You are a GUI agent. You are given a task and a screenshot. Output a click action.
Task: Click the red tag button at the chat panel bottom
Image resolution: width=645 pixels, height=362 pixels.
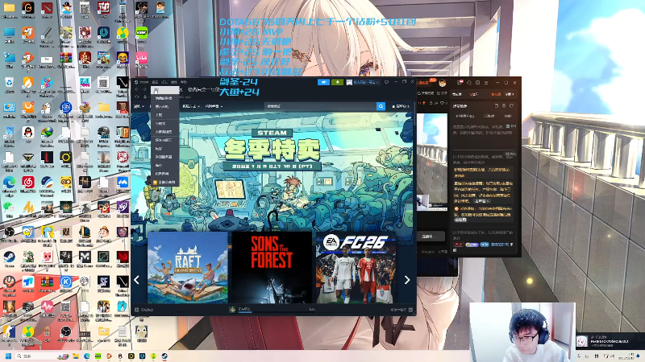(x=458, y=245)
